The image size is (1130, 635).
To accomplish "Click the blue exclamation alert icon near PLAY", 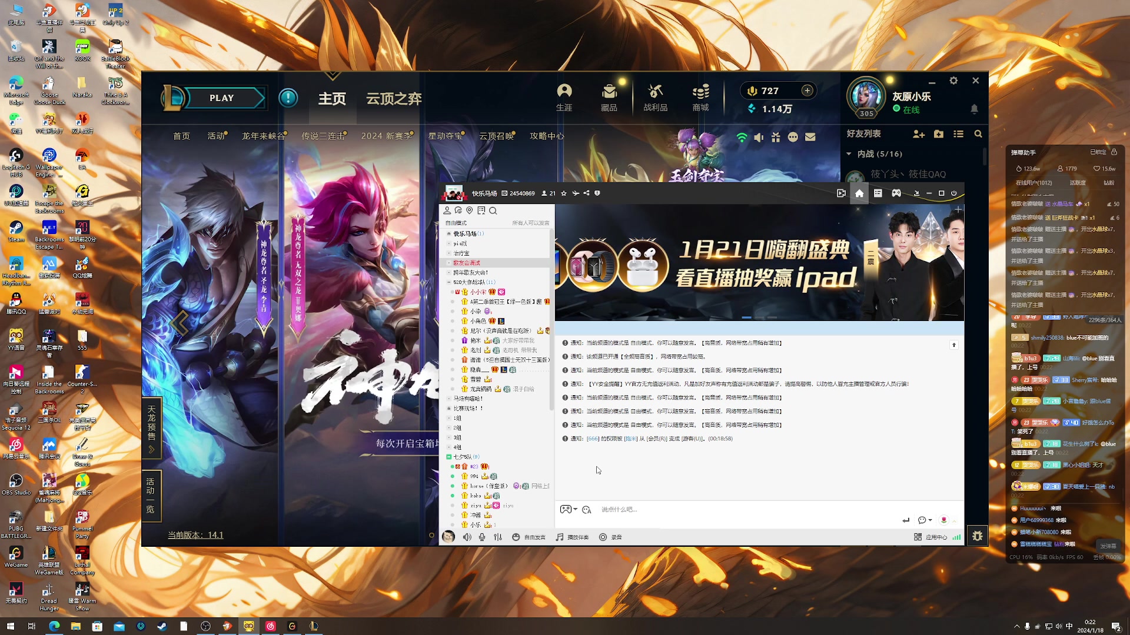I will (x=288, y=98).
